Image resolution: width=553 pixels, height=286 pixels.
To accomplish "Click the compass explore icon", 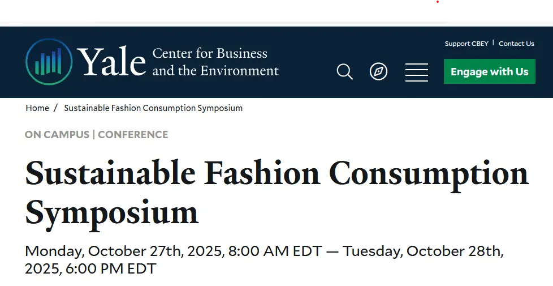I will pos(378,71).
